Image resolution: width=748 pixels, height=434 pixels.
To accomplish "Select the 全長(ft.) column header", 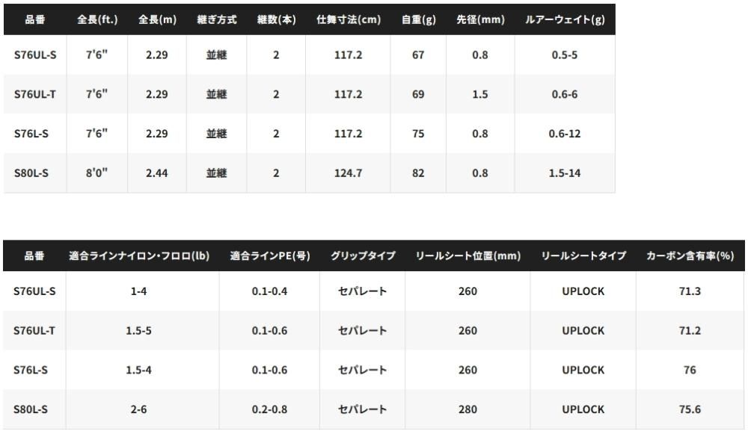I will (x=97, y=19).
